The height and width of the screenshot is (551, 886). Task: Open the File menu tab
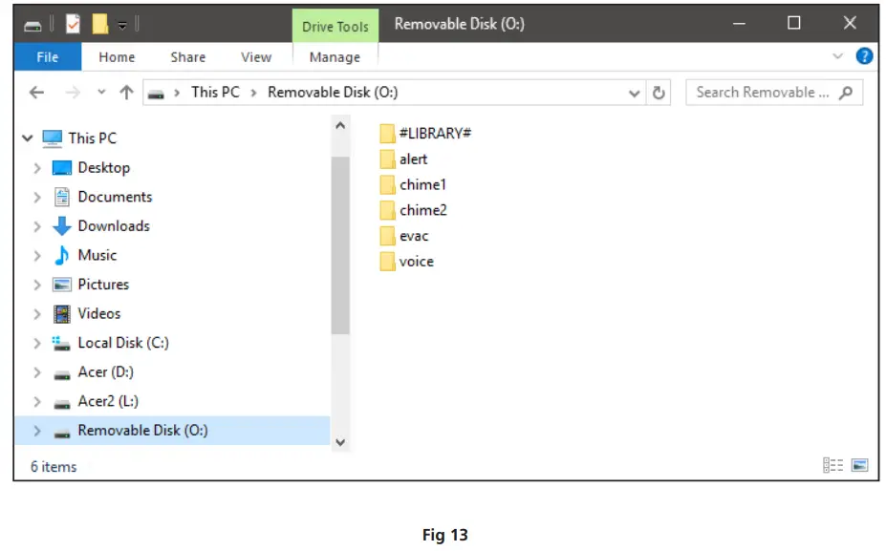click(x=48, y=57)
